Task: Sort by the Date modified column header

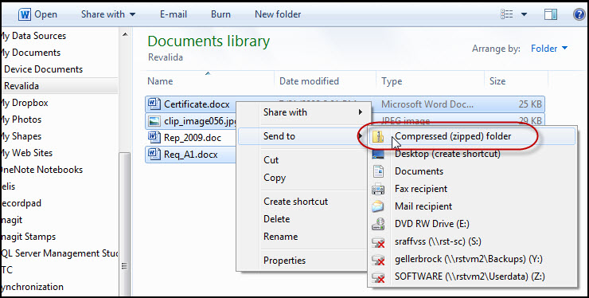Action: pyautogui.click(x=309, y=81)
